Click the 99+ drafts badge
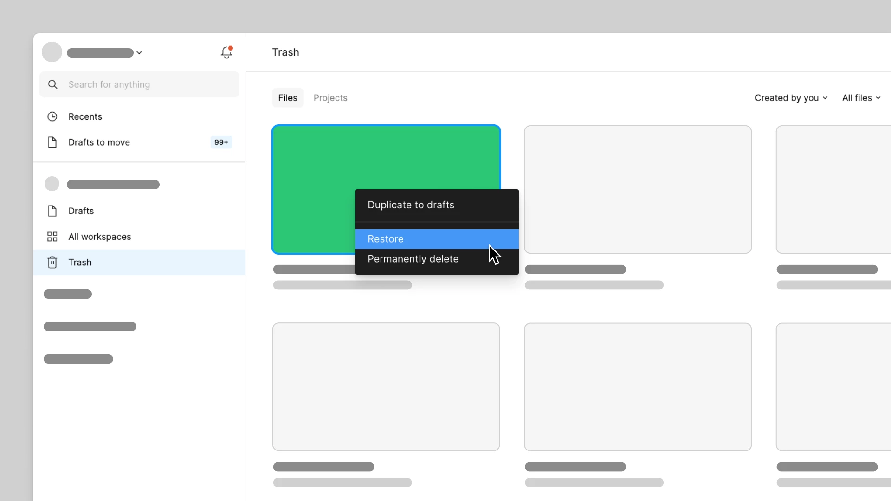Image resolution: width=891 pixels, height=501 pixels. click(221, 142)
